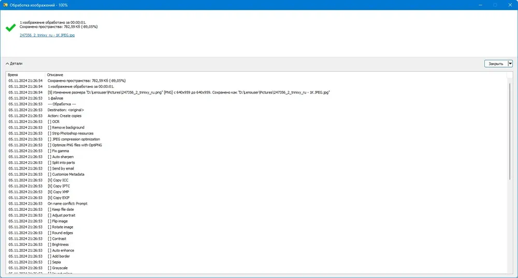Click the vertical scrollbar of the log
Screen dimensions: 518x278
click(x=510, y=132)
